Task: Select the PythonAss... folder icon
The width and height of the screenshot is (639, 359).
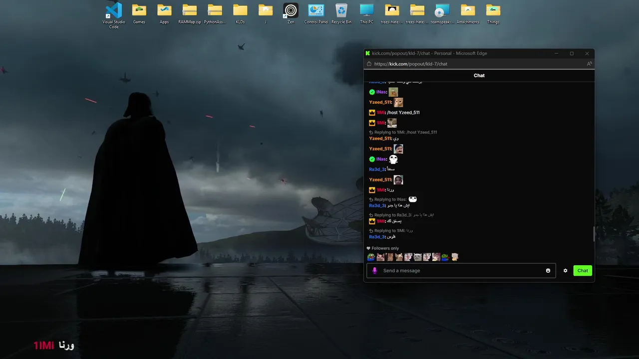Action: click(x=215, y=14)
